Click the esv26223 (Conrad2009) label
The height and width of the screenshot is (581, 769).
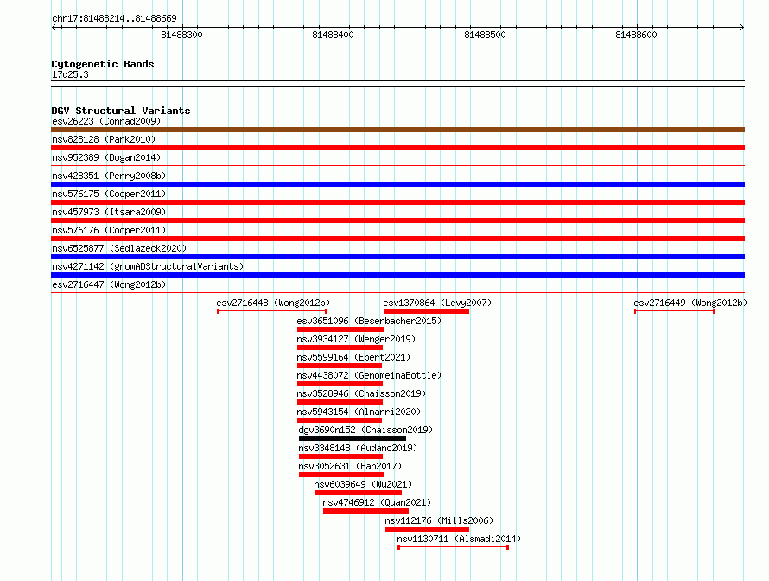coord(106,121)
